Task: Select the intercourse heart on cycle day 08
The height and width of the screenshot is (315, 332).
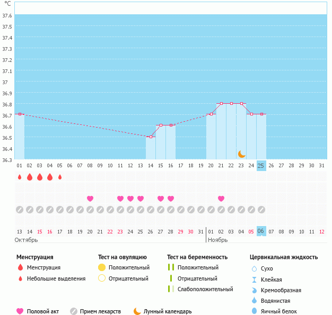Action: [90, 199]
